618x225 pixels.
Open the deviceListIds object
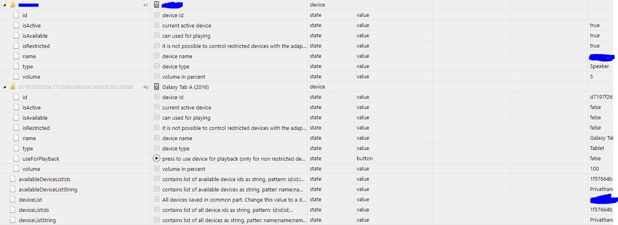(x=34, y=210)
